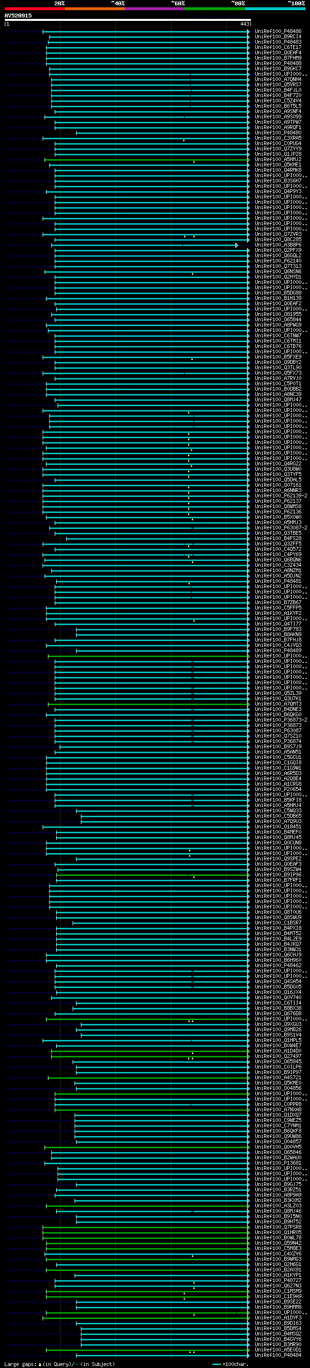
Task: Click the red 20% identity legend segment
Action: [34, 9]
